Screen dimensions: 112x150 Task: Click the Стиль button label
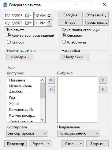pyautogui.click(x=70, y=144)
